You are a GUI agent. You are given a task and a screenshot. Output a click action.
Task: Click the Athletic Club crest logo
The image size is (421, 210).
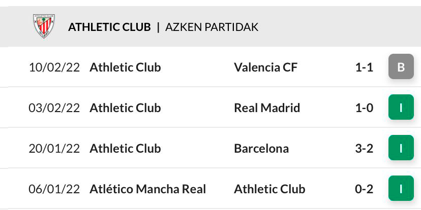tap(44, 26)
